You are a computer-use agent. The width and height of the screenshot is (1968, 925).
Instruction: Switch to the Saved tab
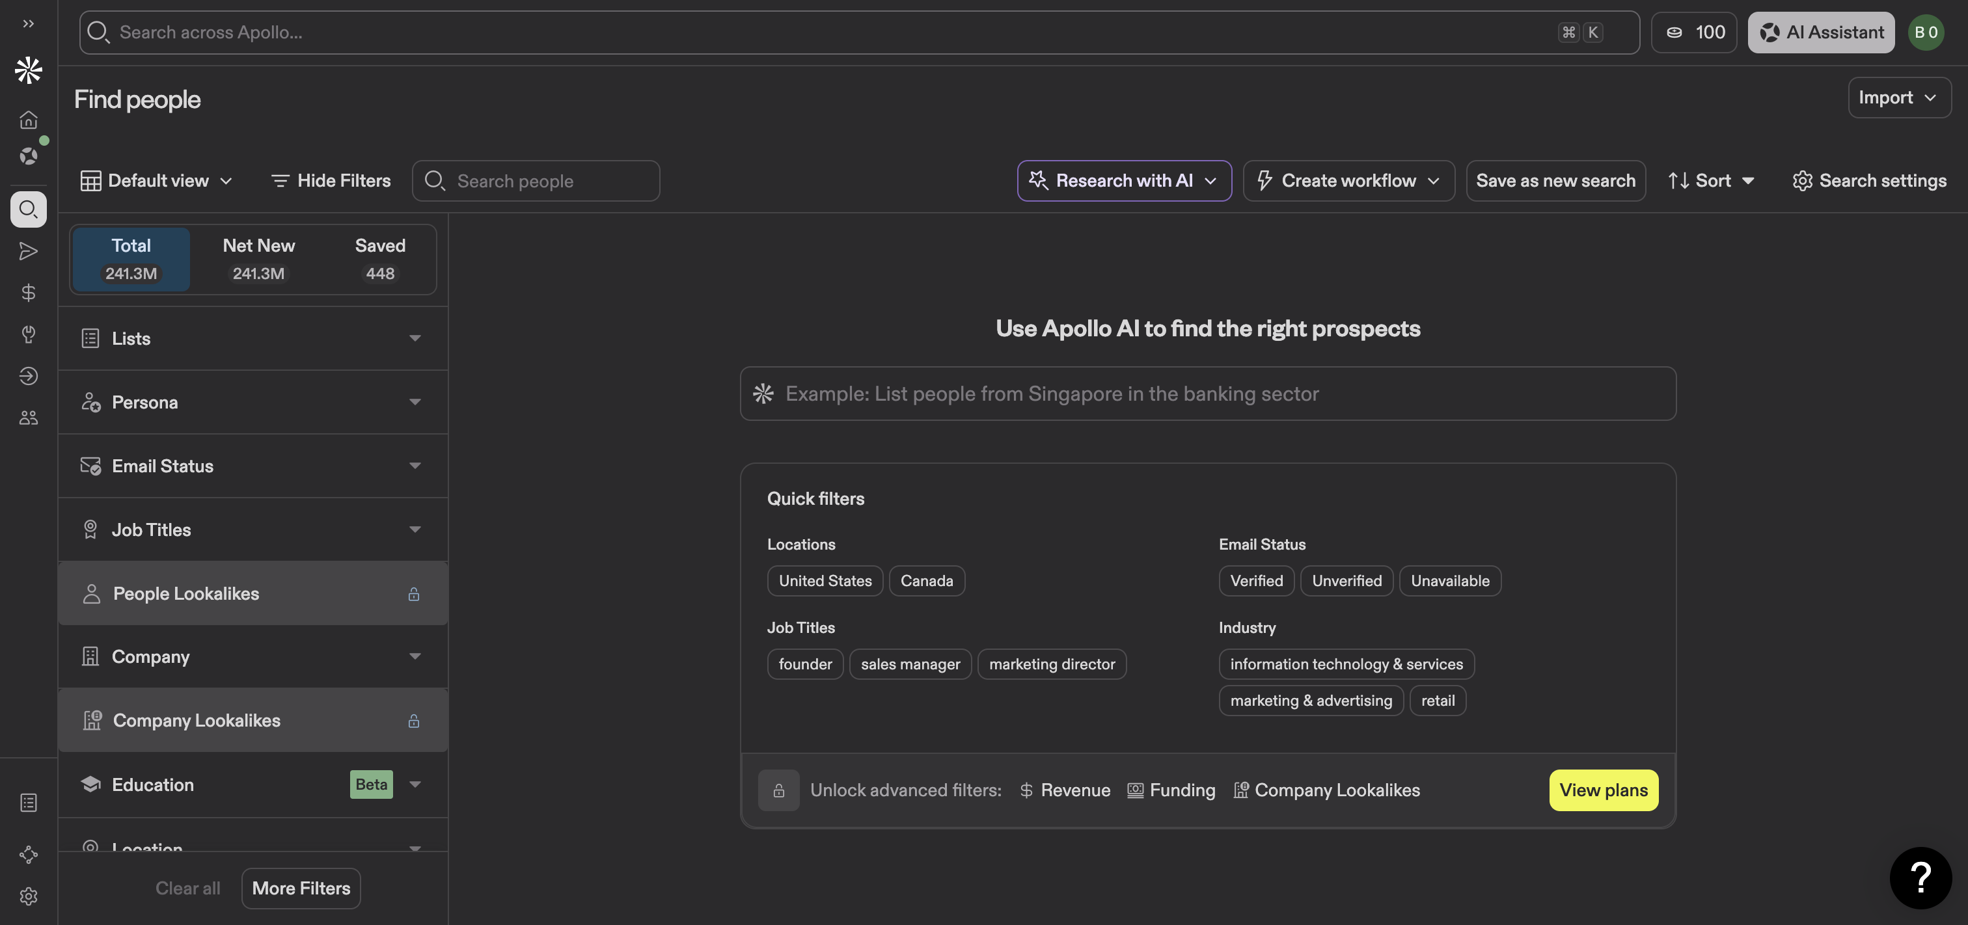(x=379, y=259)
